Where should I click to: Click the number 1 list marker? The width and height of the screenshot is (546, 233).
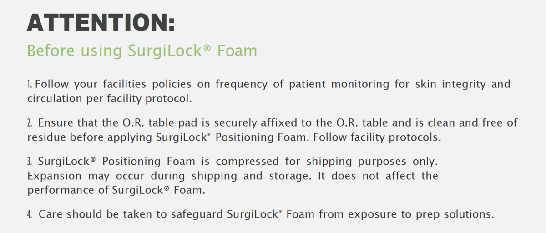point(30,84)
